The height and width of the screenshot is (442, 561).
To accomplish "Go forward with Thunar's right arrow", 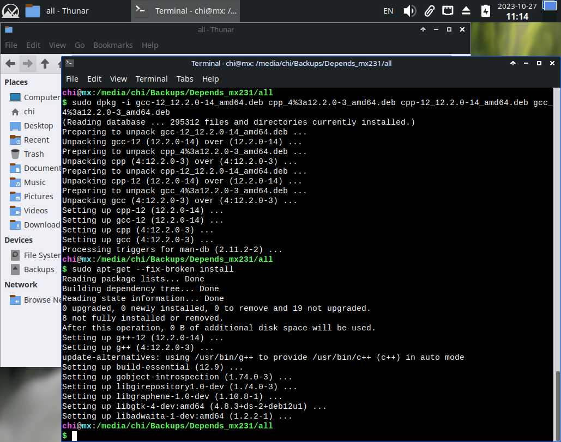I will pyautogui.click(x=28, y=64).
